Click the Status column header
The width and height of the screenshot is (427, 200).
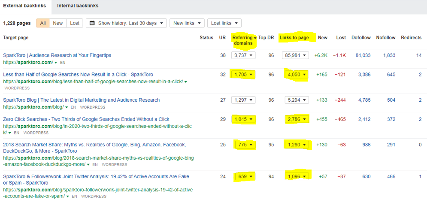click(x=206, y=38)
